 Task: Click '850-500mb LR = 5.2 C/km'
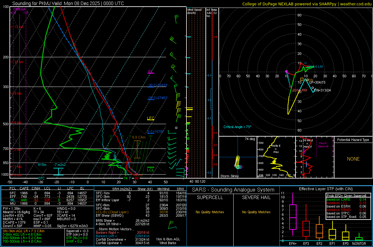(22, 238)
